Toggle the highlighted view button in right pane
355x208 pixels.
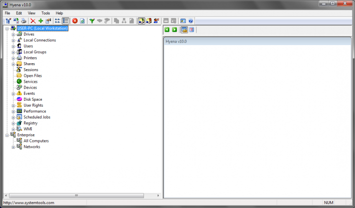click(184, 30)
